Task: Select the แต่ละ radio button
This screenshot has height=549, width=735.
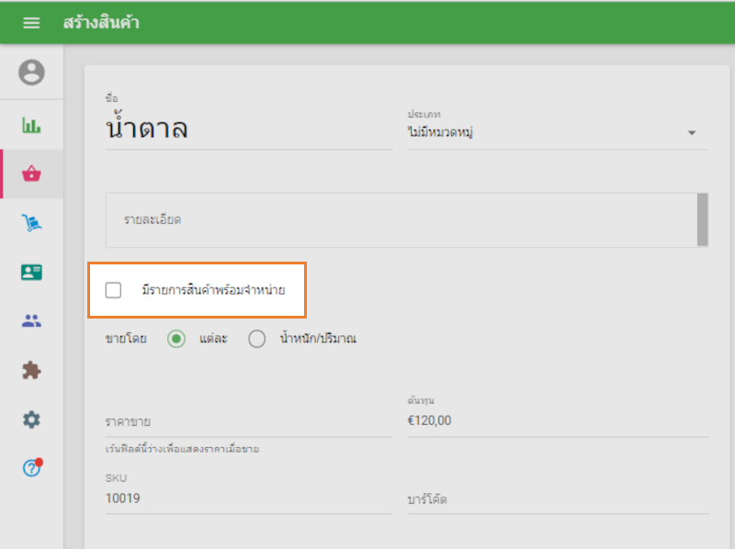Action: coord(175,339)
